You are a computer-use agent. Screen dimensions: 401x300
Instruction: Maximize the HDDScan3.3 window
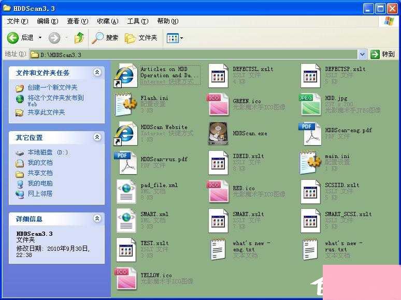380,9
